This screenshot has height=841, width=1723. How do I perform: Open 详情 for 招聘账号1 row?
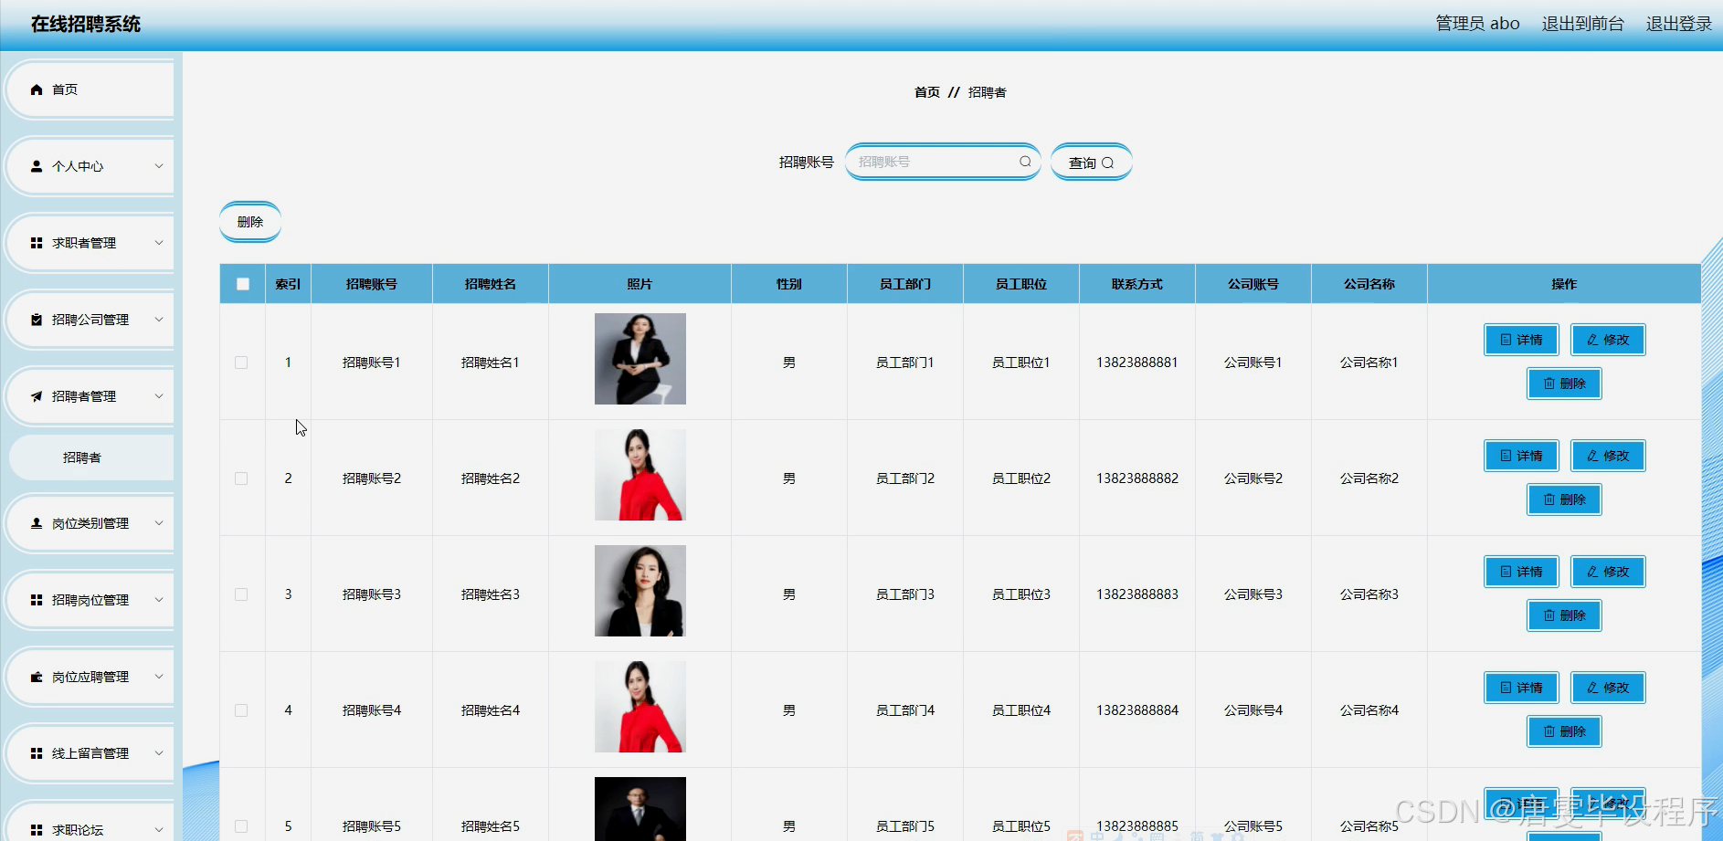click(x=1521, y=340)
